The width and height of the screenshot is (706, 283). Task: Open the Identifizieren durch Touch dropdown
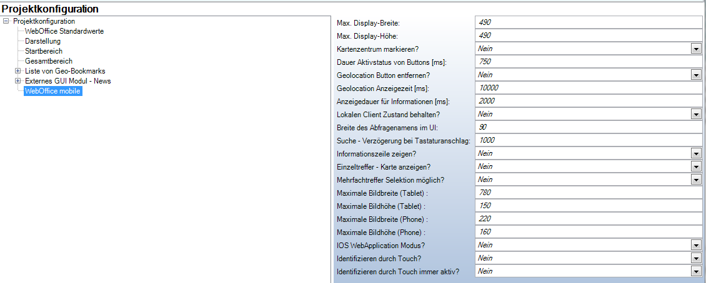[x=695, y=258]
